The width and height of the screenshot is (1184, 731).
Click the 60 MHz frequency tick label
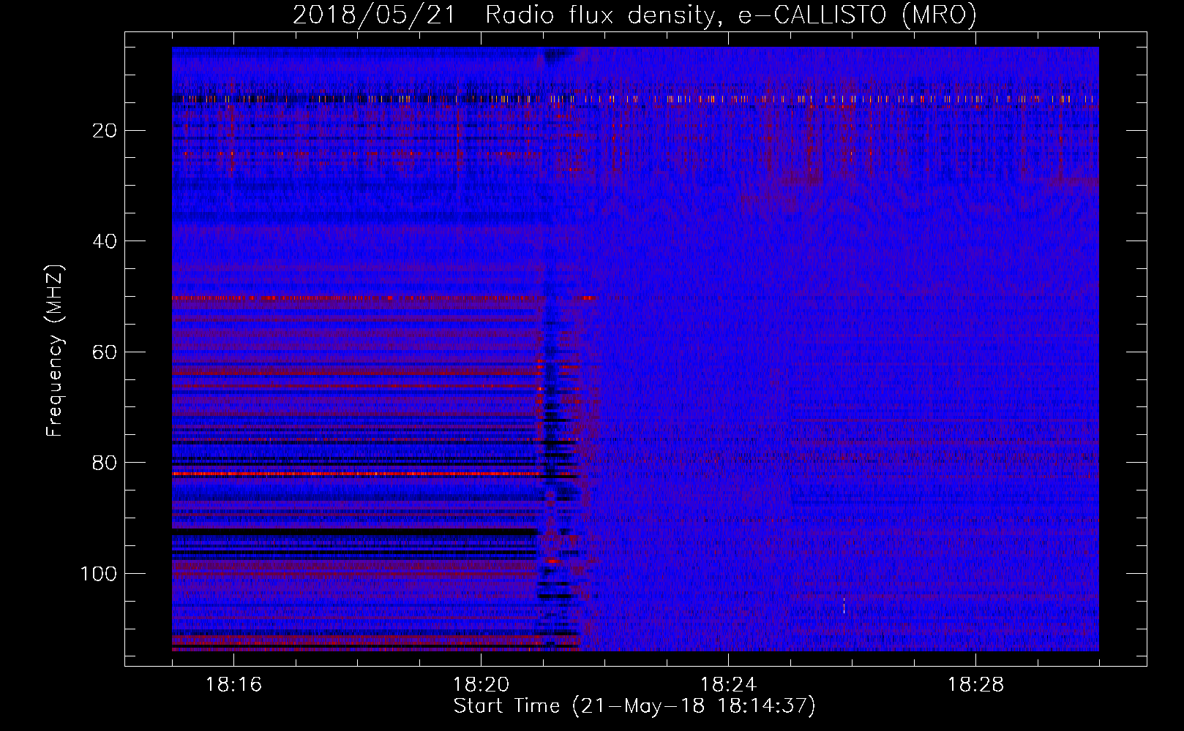(x=105, y=352)
